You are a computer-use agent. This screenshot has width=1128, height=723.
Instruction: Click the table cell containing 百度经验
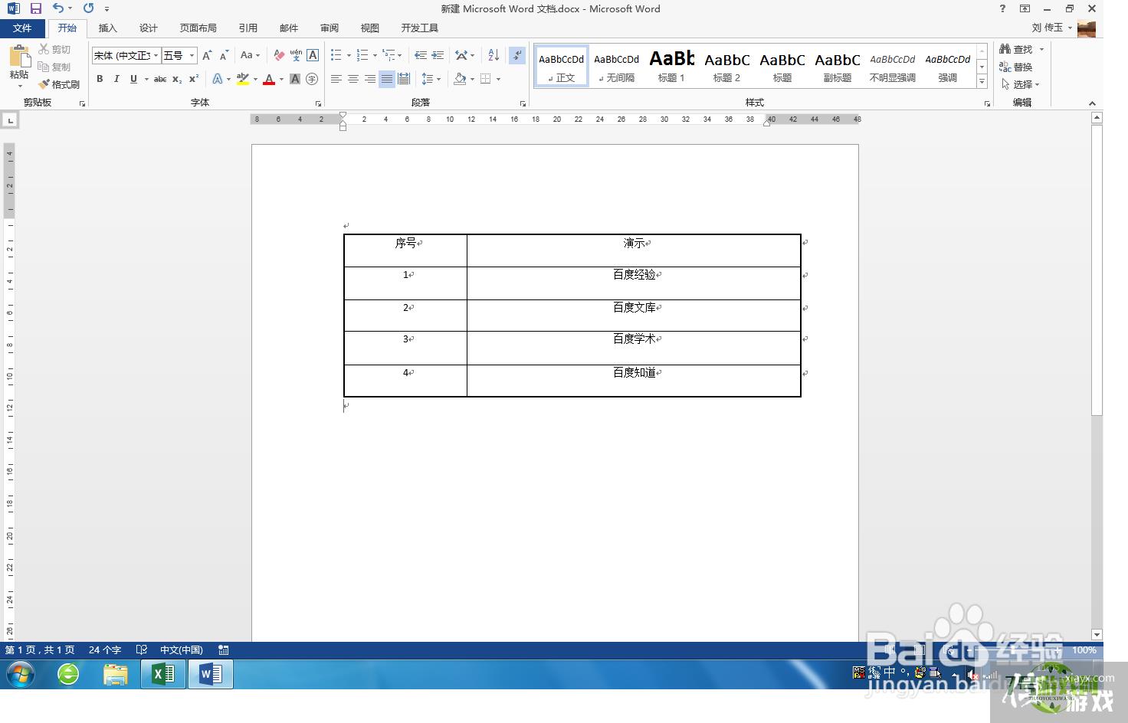[x=634, y=283]
